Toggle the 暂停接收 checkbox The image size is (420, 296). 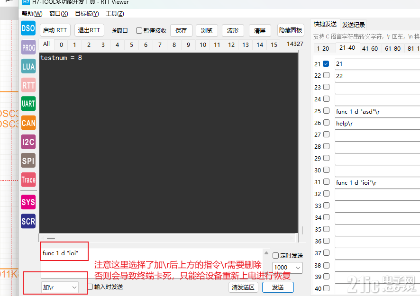coord(139,30)
